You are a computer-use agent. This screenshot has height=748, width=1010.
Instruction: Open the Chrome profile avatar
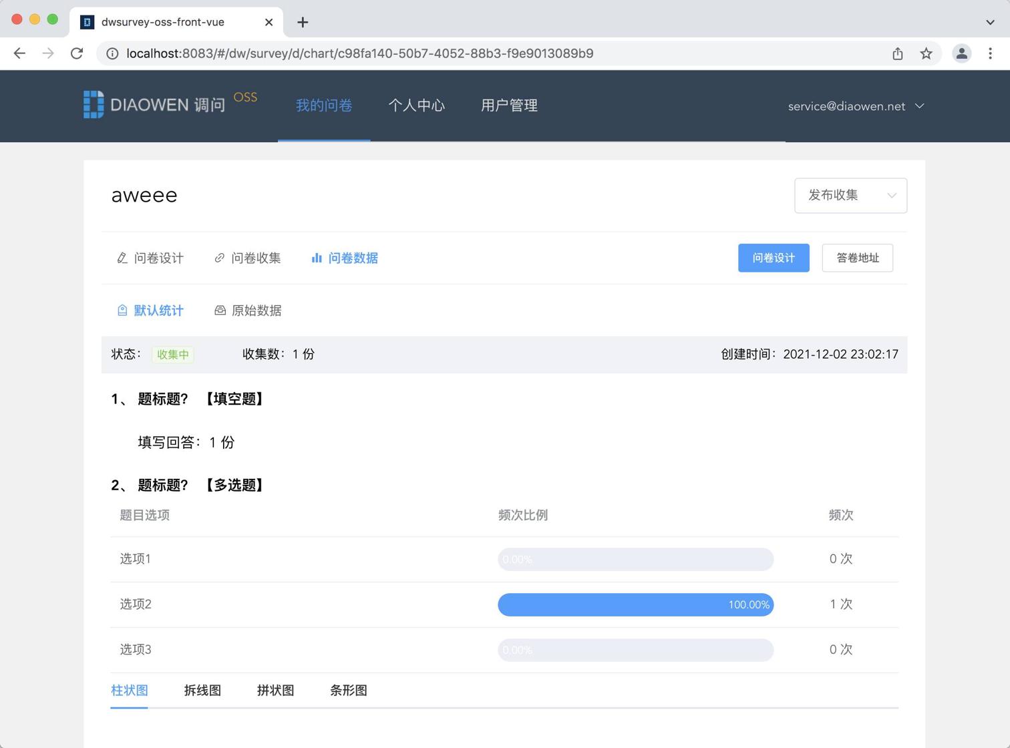pos(961,53)
